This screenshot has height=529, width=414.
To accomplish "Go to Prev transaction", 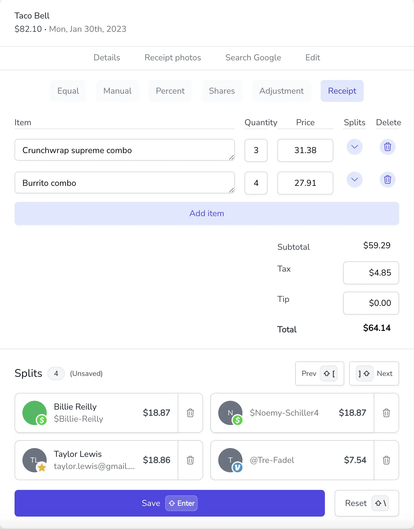I will coord(320,373).
